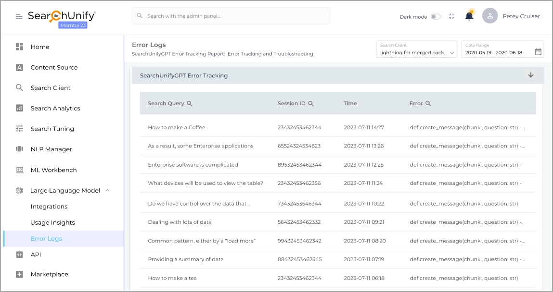Click the Large Language Model brain icon
This screenshot has height=292, width=553.
(x=19, y=190)
